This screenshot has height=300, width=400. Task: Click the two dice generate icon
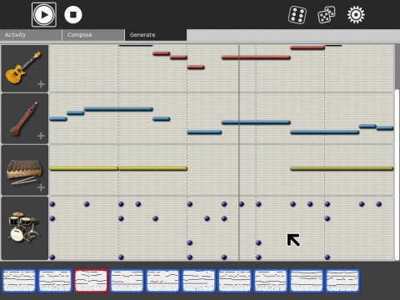click(x=327, y=15)
